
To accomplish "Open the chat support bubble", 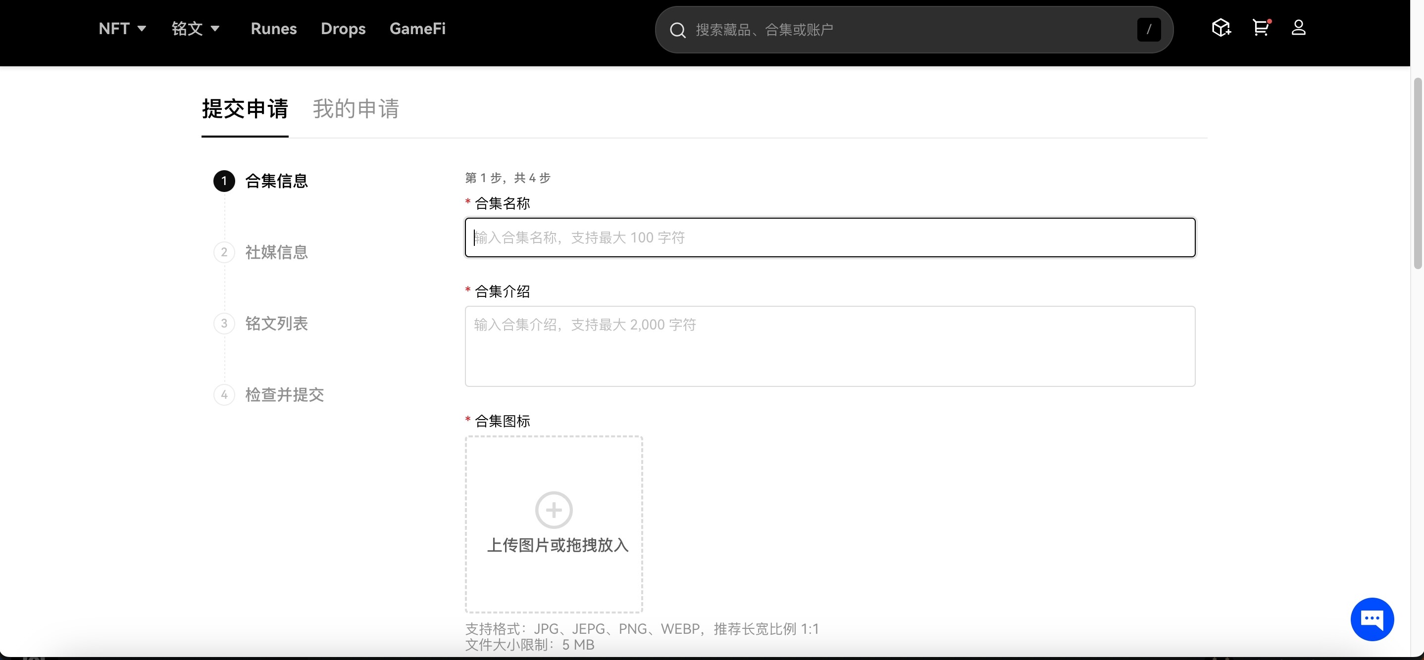I will pos(1372,619).
